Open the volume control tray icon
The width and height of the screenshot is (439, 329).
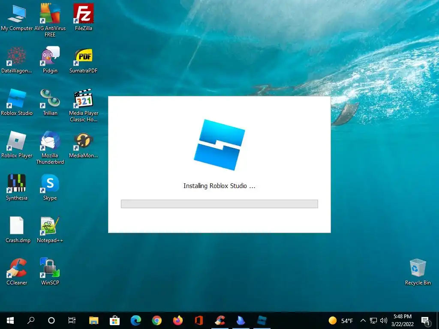coord(384,320)
